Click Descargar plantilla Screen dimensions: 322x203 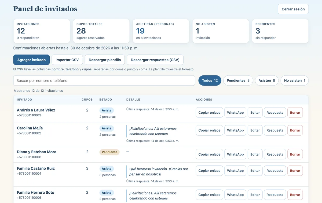(x=105, y=60)
